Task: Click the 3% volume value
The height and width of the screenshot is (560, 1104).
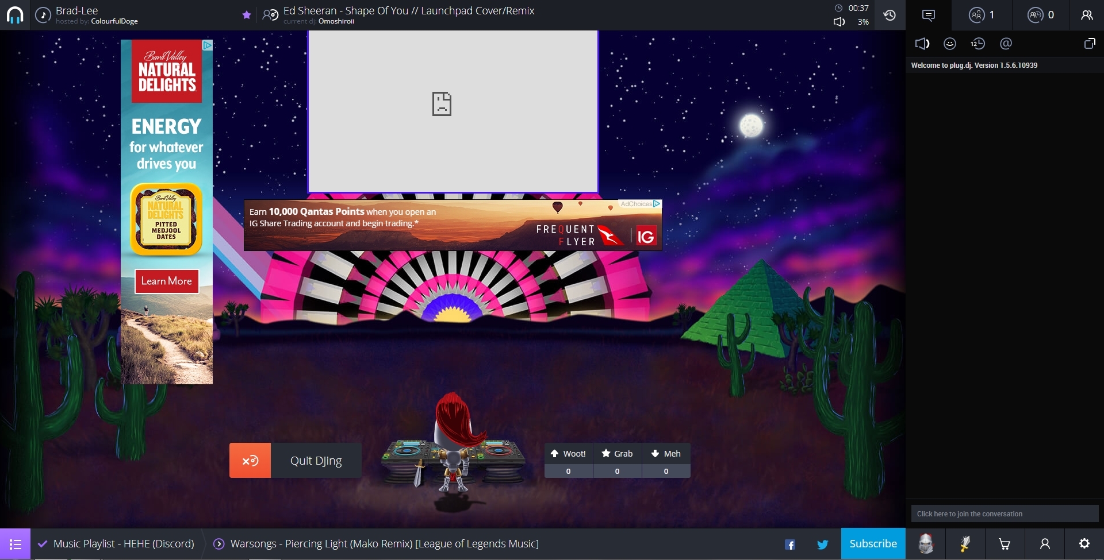Action: click(863, 22)
